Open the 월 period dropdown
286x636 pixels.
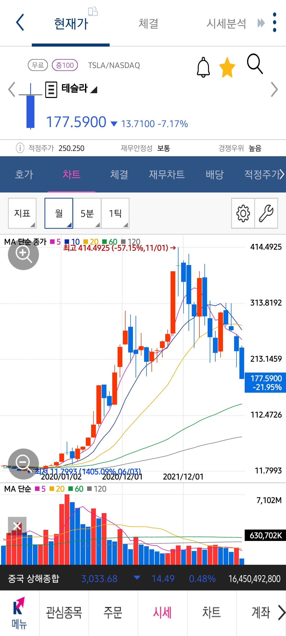[x=59, y=213]
